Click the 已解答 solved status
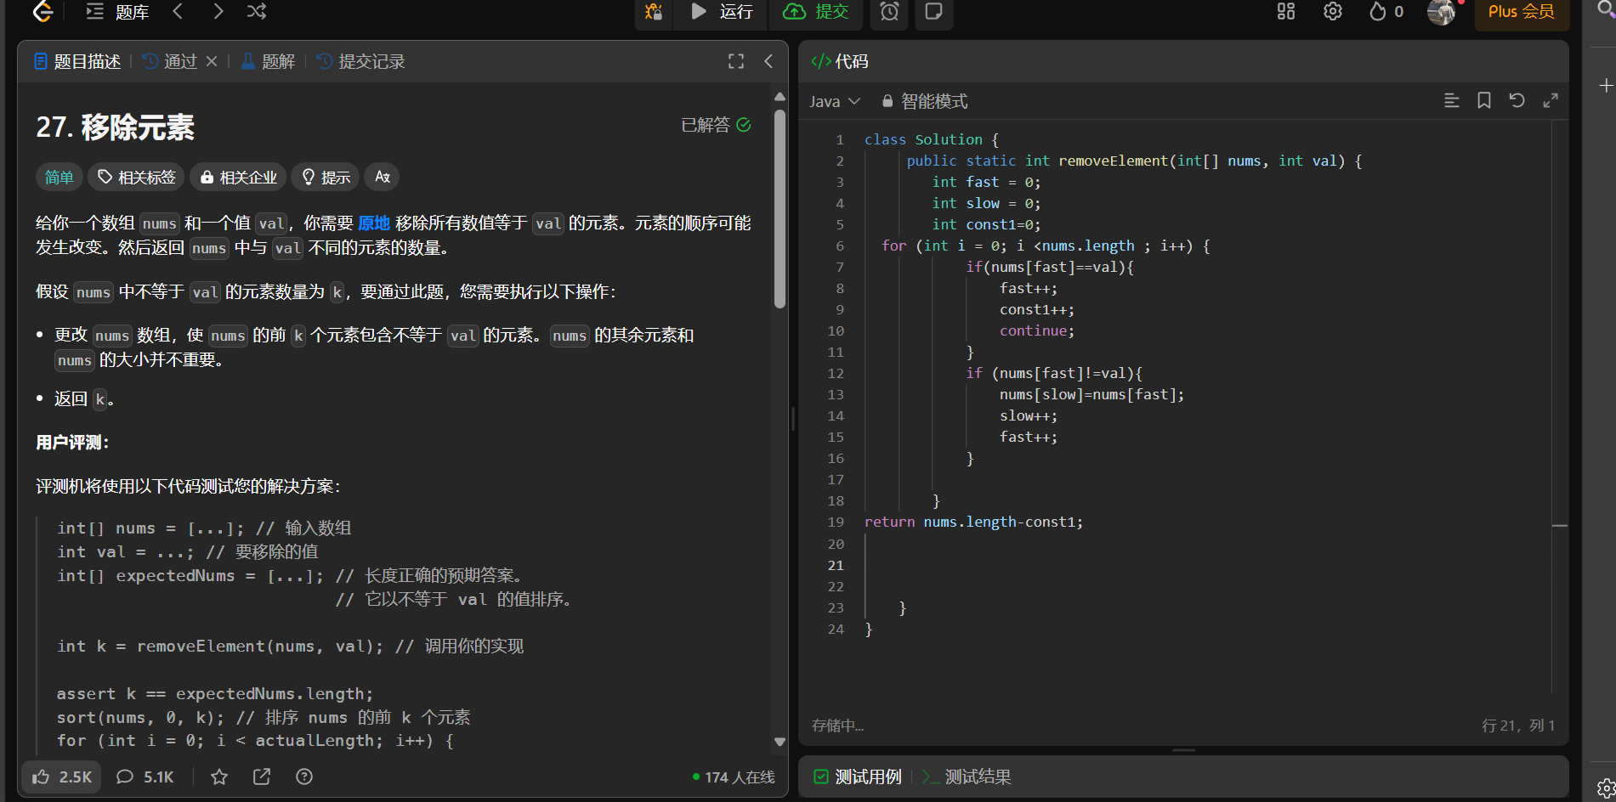 pyautogui.click(x=716, y=125)
